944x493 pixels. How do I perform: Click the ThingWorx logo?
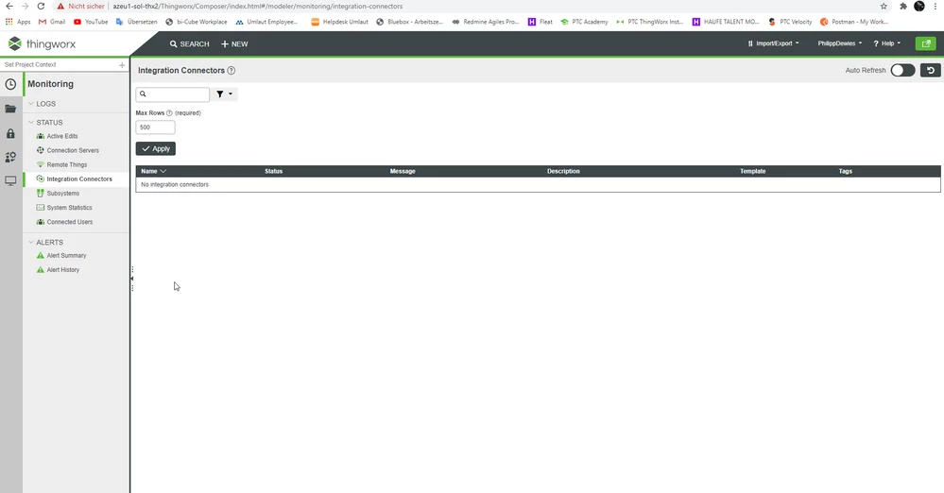coord(42,44)
